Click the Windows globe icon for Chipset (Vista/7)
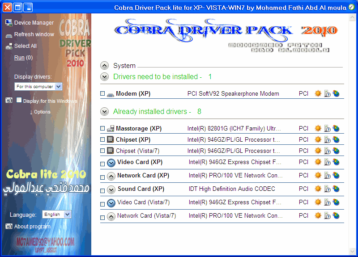This screenshot has width=358, height=257. pos(336,151)
